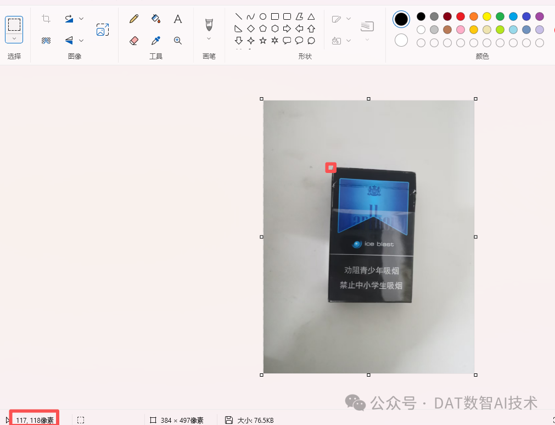
Task: Pick the lavender color swatch
Action: (540, 30)
